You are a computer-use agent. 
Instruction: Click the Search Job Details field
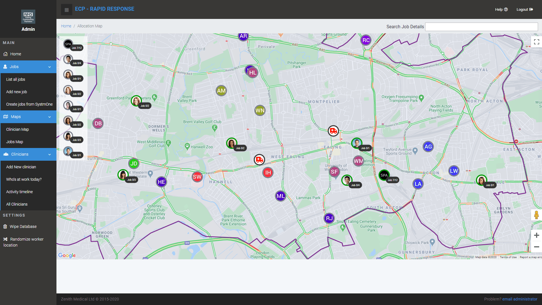pos(481,27)
